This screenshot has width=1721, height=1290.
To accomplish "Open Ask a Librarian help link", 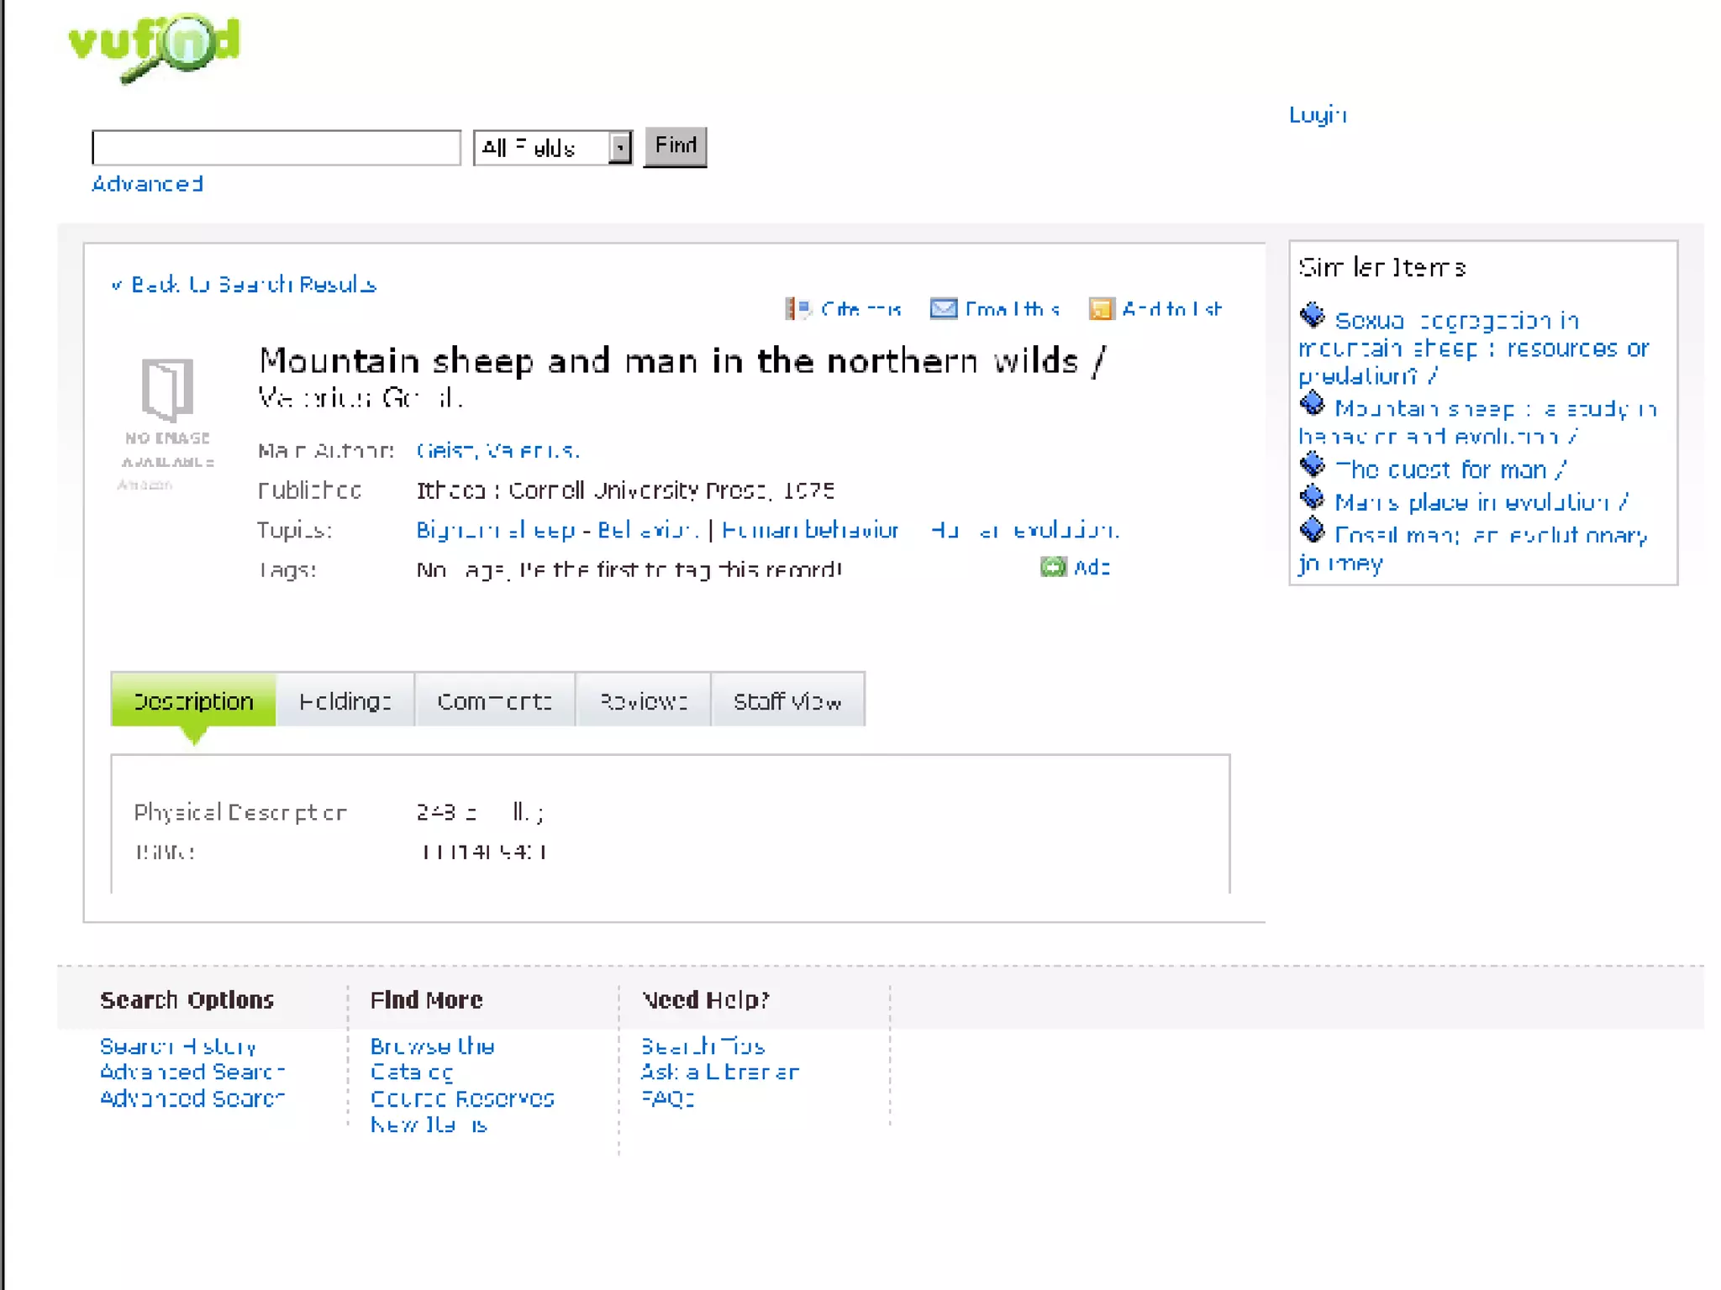I will click(719, 1072).
